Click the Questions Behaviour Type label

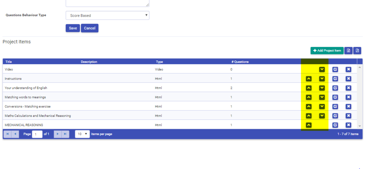point(26,15)
